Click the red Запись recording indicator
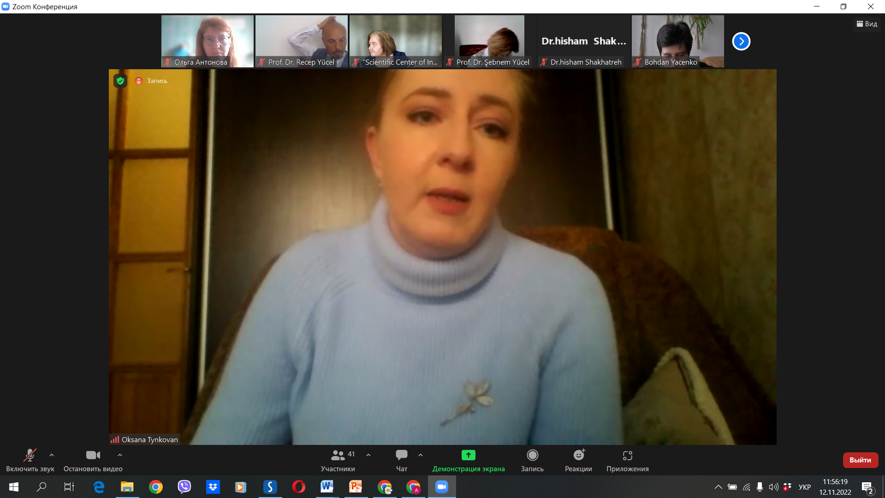This screenshot has height=498, width=885. tap(151, 81)
